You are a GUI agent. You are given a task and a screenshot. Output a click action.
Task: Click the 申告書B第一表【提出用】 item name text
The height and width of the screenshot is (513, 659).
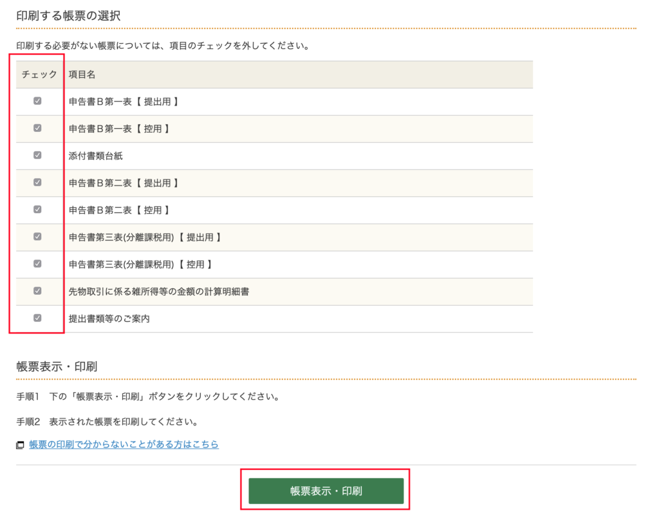[x=124, y=102]
